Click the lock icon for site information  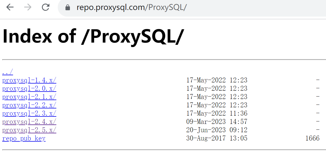point(68,7)
